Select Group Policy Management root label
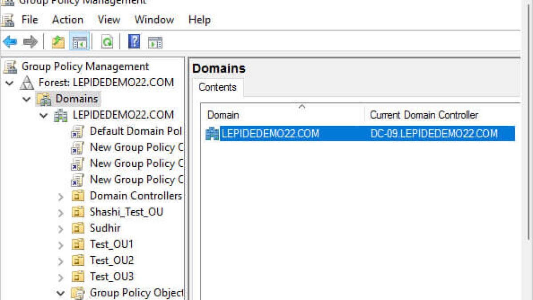 tap(85, 67)
